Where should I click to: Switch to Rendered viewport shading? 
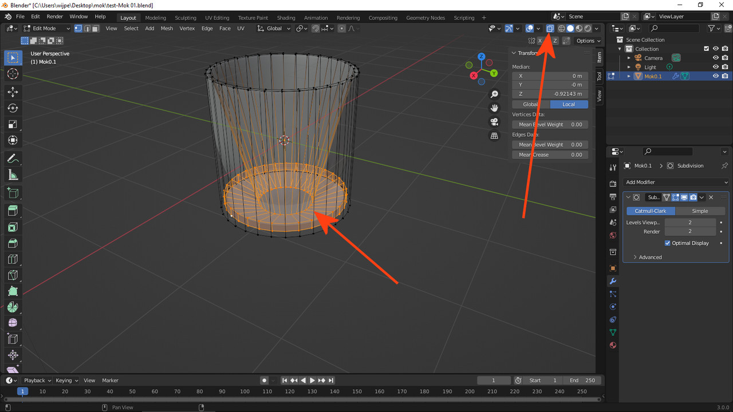[588, 28]
